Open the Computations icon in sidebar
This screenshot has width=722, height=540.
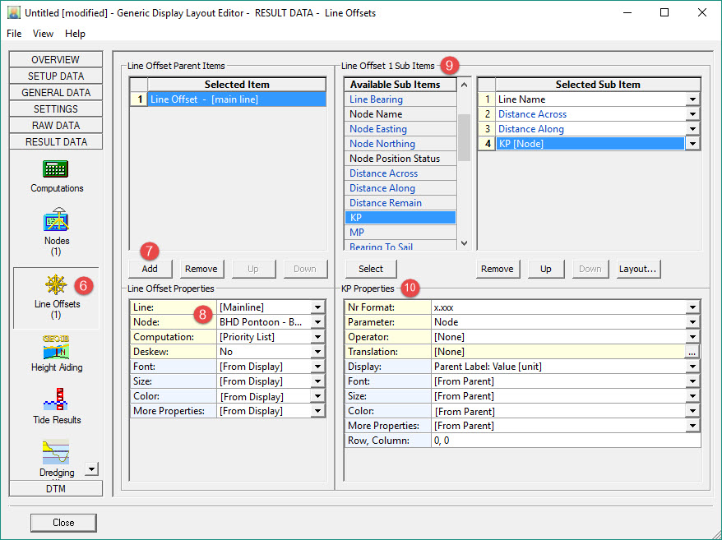(x=56, y=169)
